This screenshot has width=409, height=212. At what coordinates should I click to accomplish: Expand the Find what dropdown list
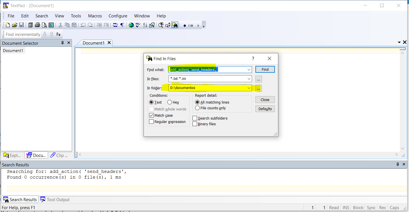(249, 69)
